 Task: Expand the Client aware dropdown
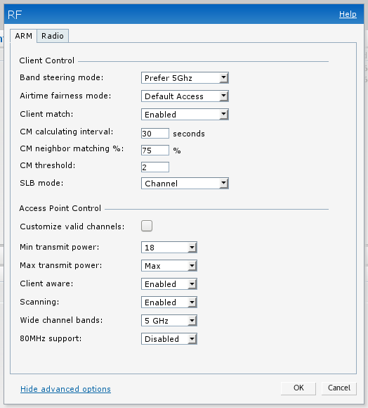169,283
